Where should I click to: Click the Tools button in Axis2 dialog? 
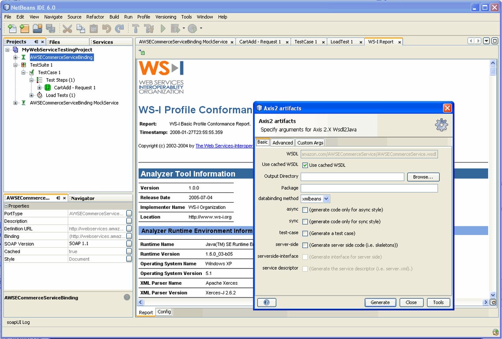click(438, 302)
